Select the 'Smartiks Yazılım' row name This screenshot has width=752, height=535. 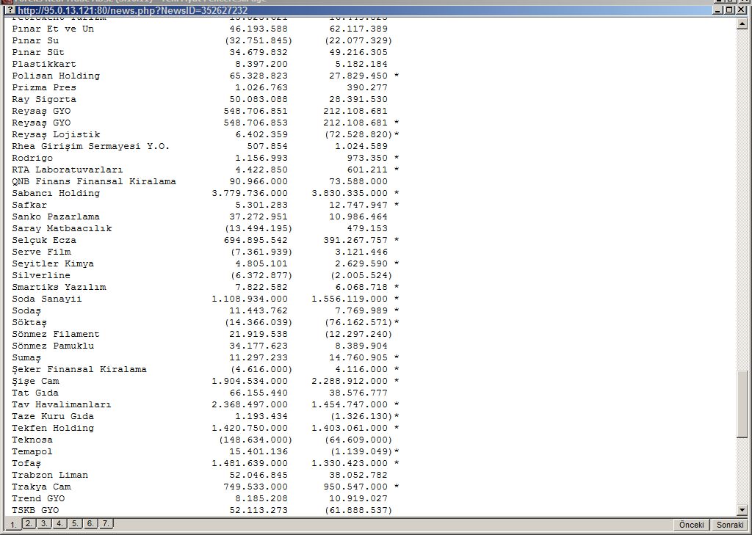click(x=59, y=287)
